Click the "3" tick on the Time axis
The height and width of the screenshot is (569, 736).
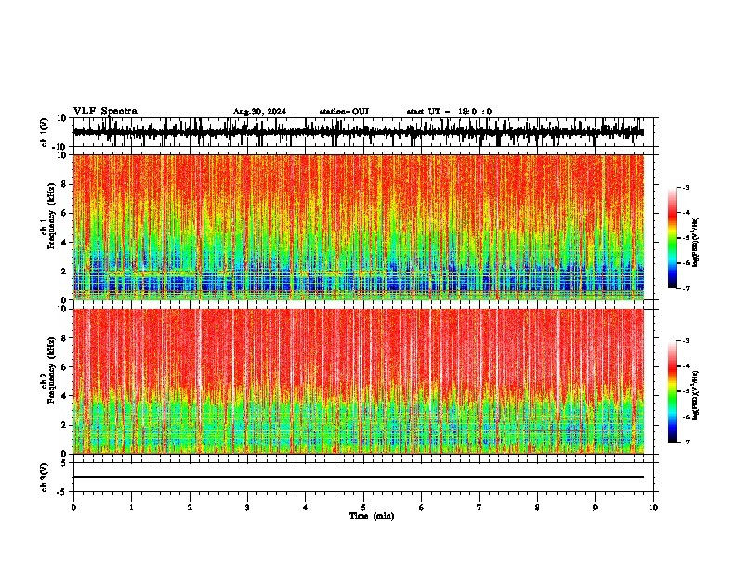(x=247, y=508)
